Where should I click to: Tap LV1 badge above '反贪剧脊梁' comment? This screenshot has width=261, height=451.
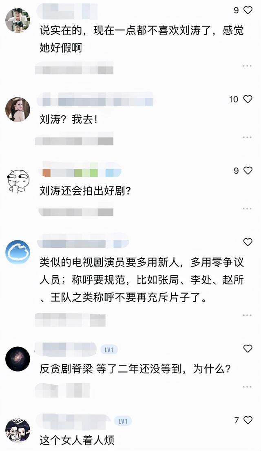[x=109, y=350]
